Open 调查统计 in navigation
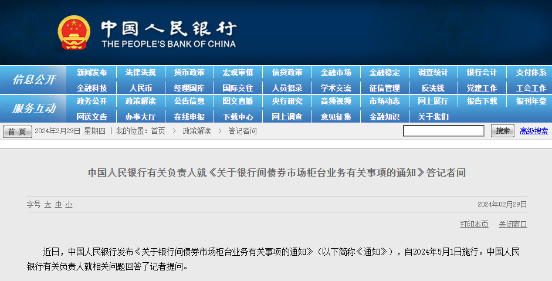 tap(433, 72)
